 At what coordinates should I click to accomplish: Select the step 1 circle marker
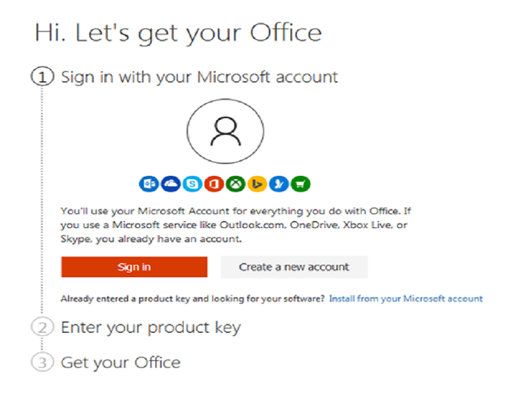coord(41,77)
